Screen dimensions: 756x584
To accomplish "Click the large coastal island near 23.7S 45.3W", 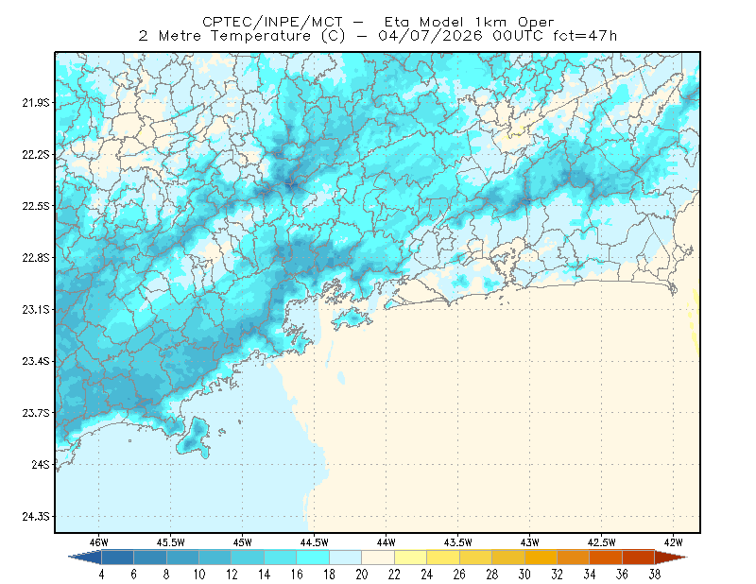I will [195, 438].
